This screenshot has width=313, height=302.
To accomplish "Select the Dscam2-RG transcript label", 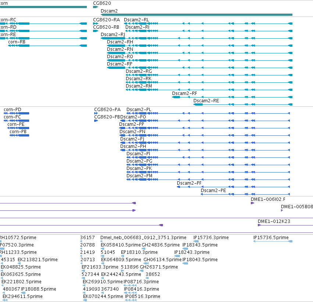I will click(139, 71).
